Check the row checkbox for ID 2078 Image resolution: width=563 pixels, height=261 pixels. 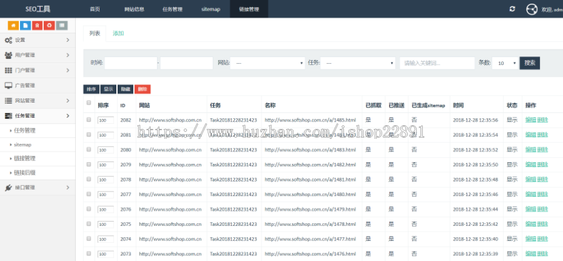pyautogui.click(x=89, y=179)
